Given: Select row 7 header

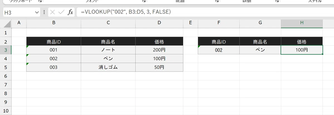Looking at the screenshot, I should (6, 85).
